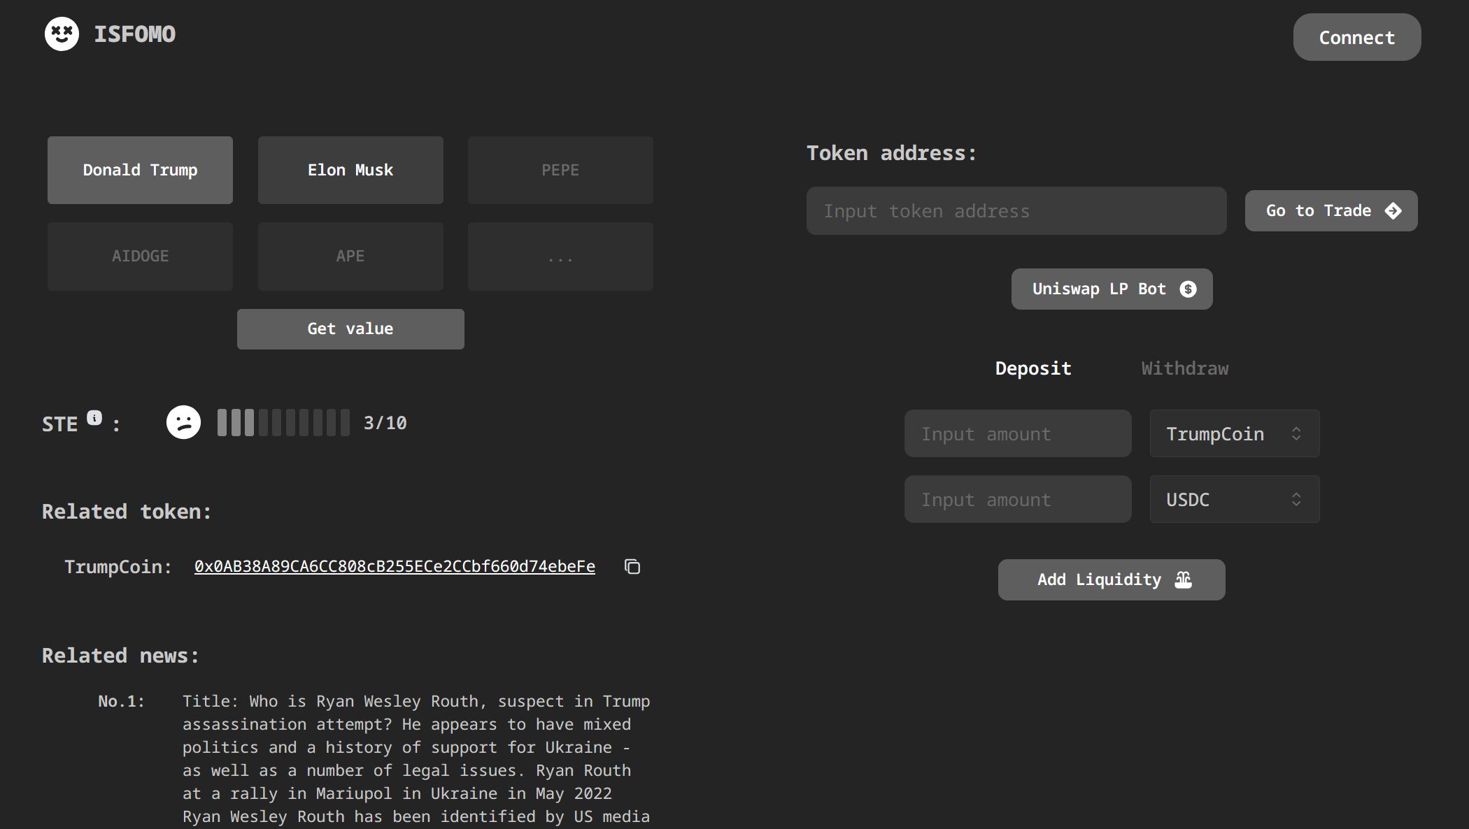Select the APE topic
Image resolution: width=1469 pixels, height=829 pixels.
coord(350,256)
